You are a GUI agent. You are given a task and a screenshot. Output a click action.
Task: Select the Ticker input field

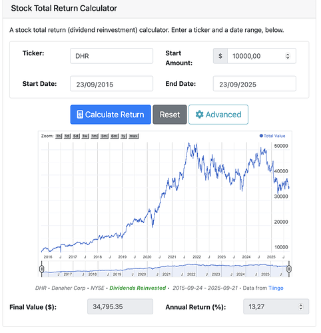(111, 56)
